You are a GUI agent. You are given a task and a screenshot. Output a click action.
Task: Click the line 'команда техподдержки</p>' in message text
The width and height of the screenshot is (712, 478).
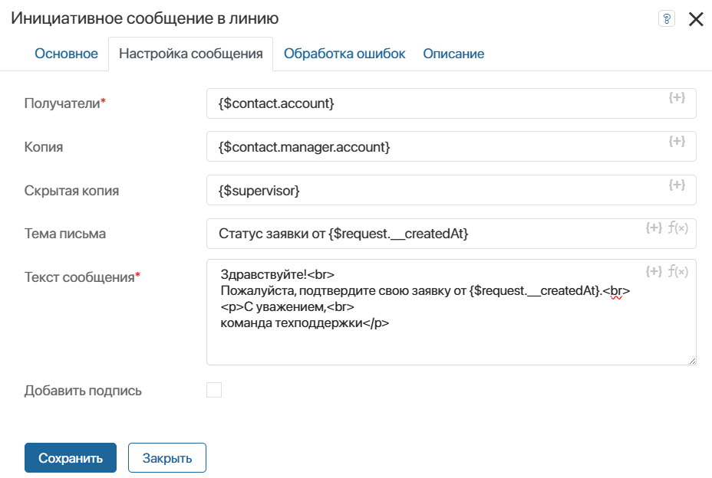305,323
